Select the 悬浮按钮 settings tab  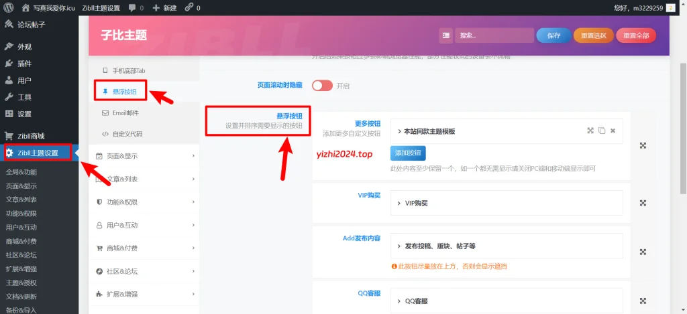click(x=144, y=92)
